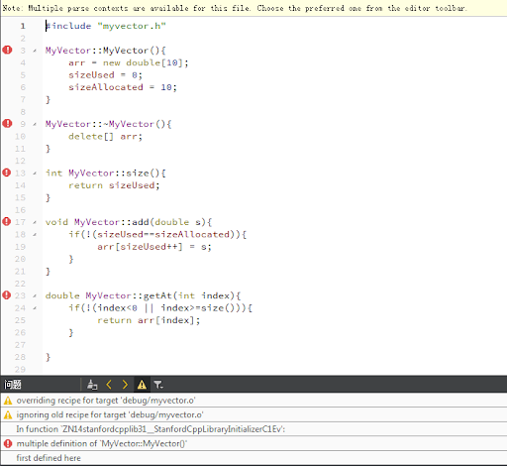Viewport: 507px width, 466px height.
Task: Go to the previous issue arrow
Action: point(109,385)
